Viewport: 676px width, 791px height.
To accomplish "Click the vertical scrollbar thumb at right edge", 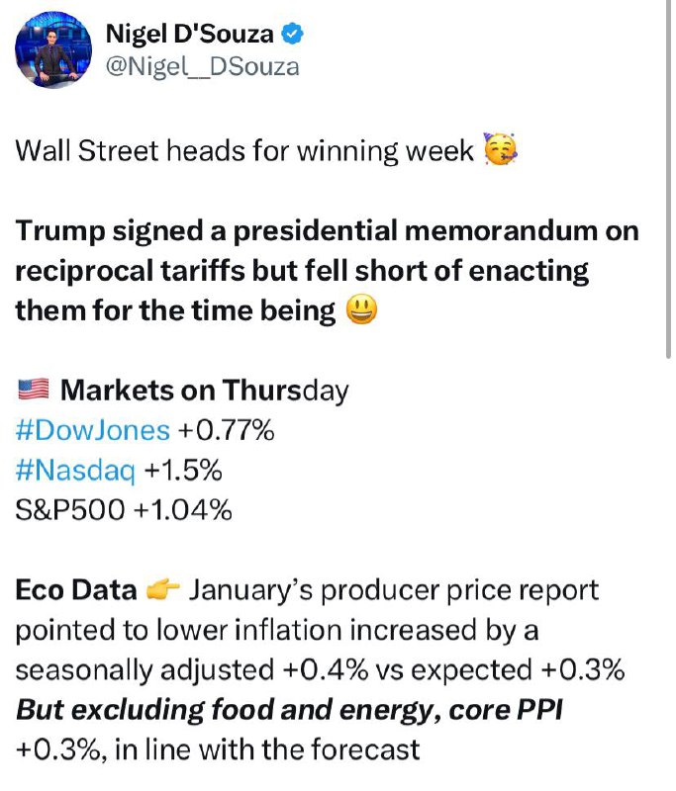I will pos(668,179).
